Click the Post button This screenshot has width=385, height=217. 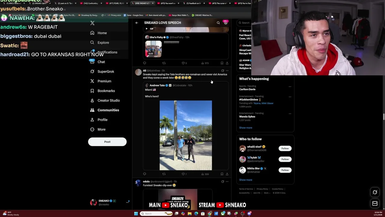(107, 142)
